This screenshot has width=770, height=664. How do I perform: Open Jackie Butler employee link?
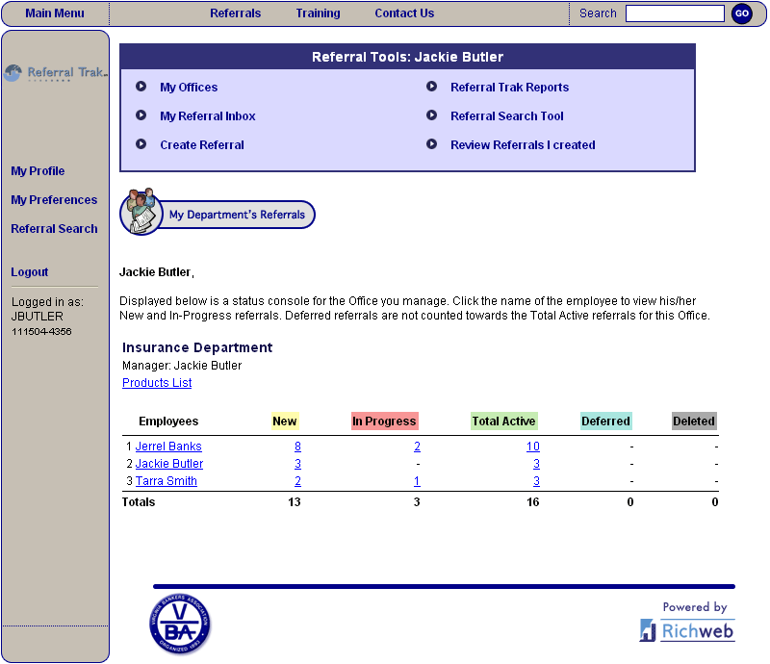tap(169, 464)
